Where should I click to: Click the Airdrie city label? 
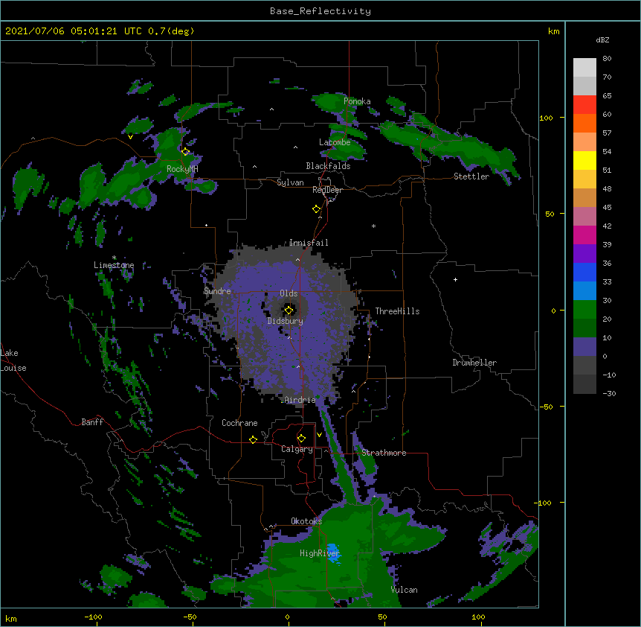pos(300,400)
